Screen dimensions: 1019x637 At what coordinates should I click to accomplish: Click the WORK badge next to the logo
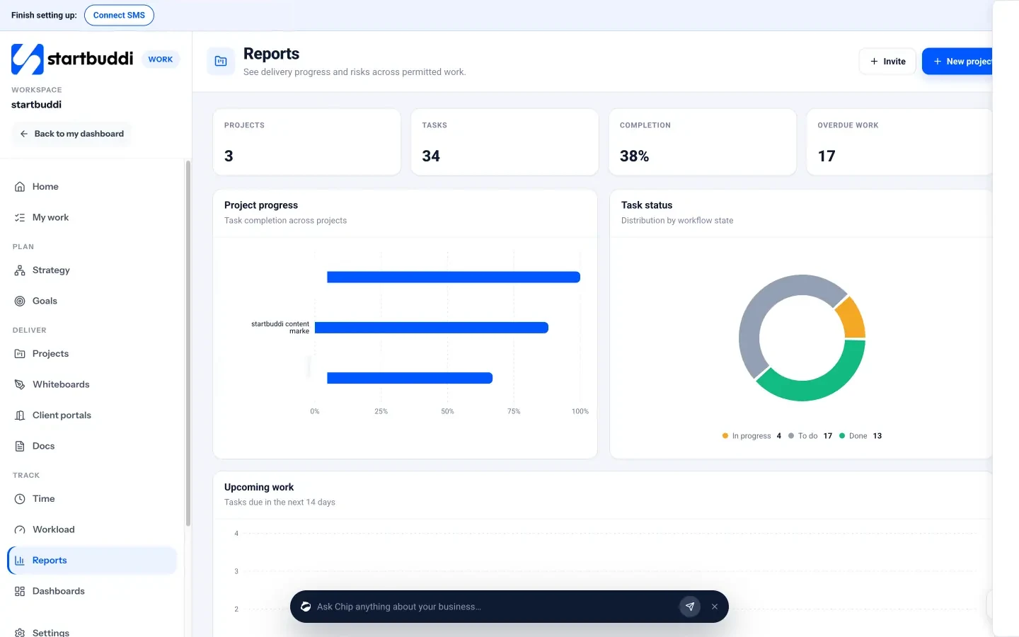(161, 59)
